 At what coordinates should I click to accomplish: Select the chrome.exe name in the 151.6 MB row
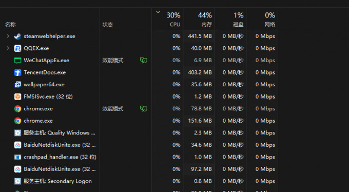pyautogui.click(x=38, y=121)
